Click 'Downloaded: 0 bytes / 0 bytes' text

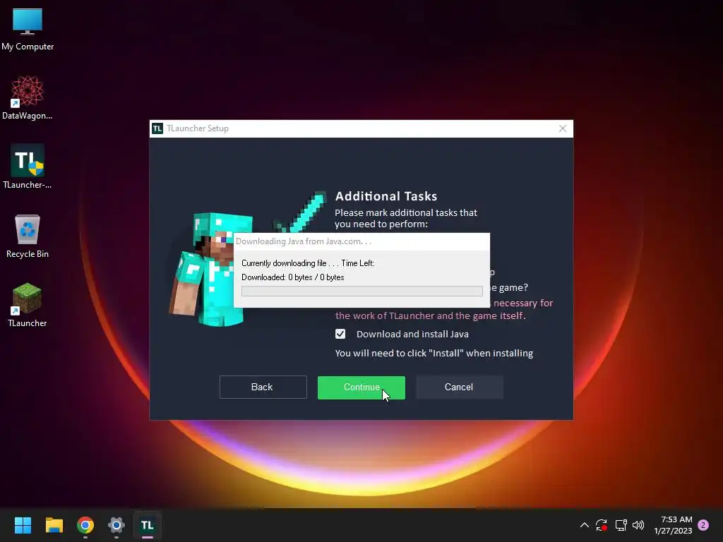tap(293, 277)
